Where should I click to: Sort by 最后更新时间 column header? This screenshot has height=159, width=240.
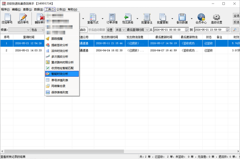point(164,37)
